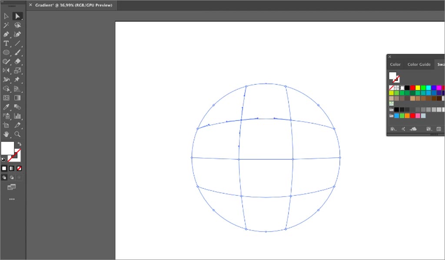Switch to the Color Guide tab

419,64
